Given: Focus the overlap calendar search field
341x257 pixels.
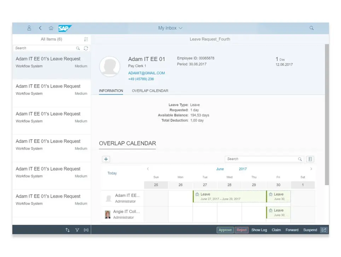Looking at the screenshot, I should (262, 159).
